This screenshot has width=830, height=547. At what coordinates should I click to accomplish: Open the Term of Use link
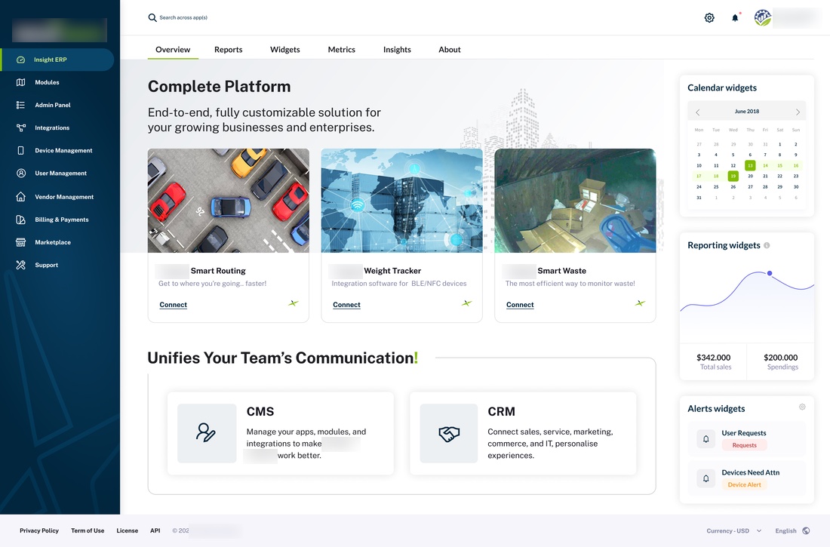coord(88,530)
